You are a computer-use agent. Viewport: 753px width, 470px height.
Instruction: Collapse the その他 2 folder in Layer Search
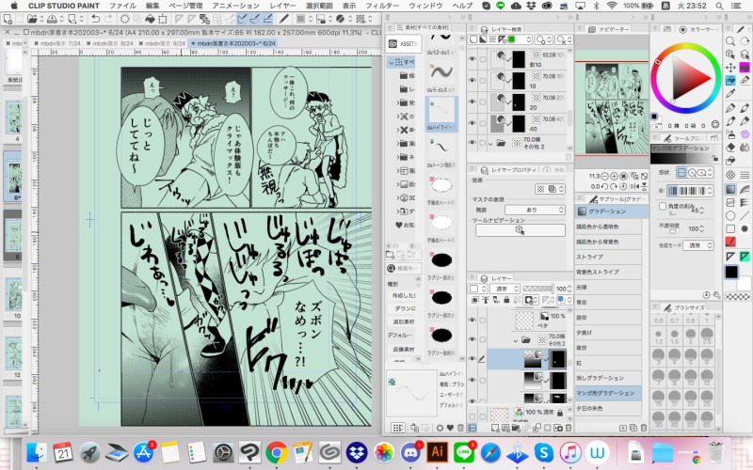coord(490,143)
